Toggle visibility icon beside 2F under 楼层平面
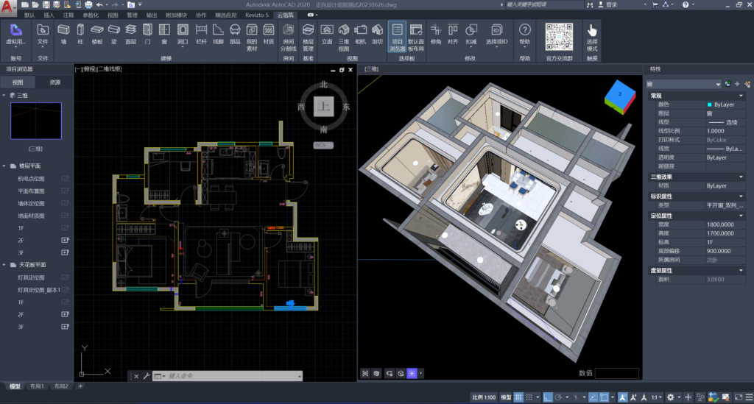The image size is (754, 404). tap(65, 241)
